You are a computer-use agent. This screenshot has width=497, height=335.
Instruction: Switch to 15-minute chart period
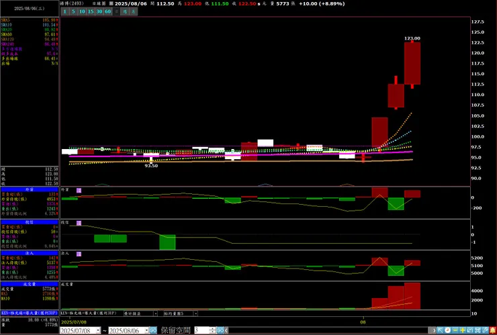(91, 11)
